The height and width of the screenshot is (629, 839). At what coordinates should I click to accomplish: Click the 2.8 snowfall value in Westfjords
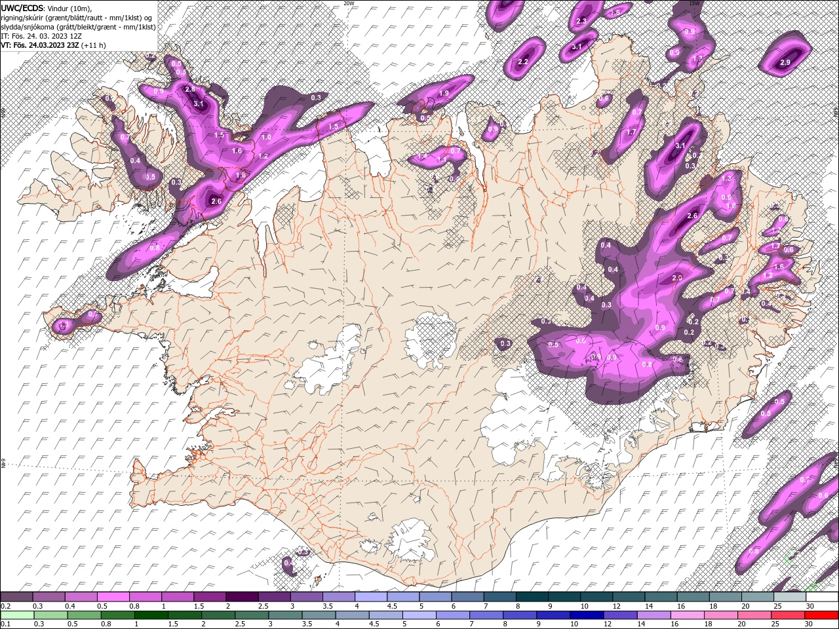pyautogui.click(x=190, y=89)
